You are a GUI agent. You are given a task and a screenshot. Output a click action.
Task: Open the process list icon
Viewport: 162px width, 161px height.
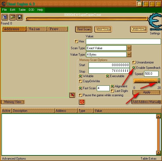point(5,17)
